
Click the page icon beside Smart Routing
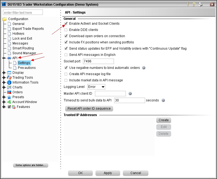(9, 48)
